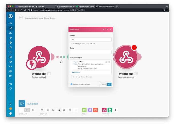
Task: Switch to Webflow Form browser tab
Action: (25, 7)
